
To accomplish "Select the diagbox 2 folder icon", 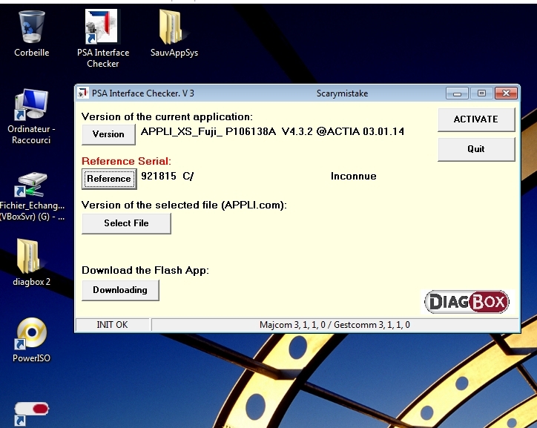I will 31,263.
